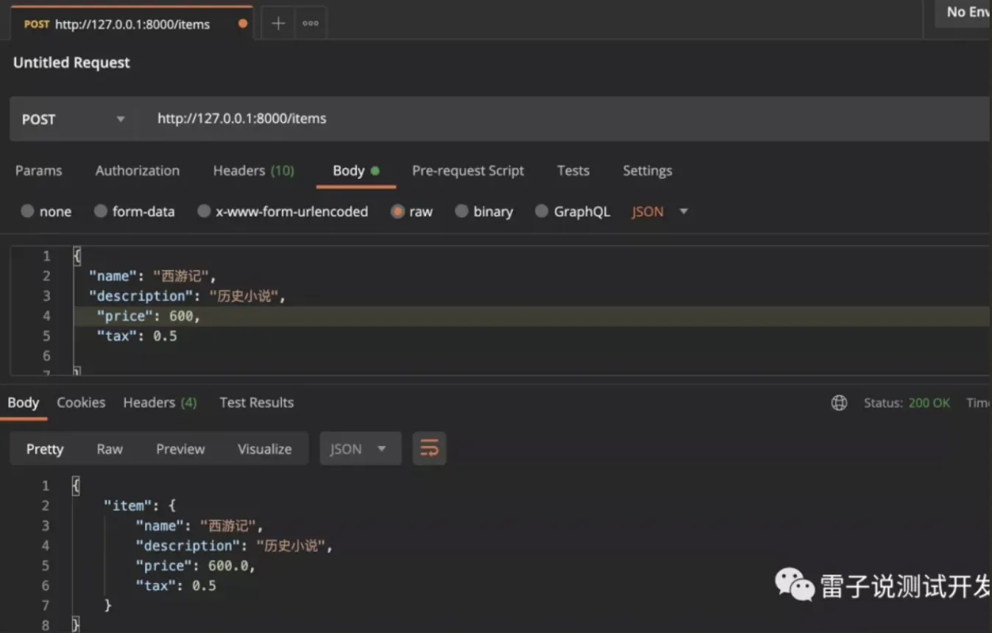This screenshot has height=633, width=992.
Task: Open the No Environment dropdown
Action: click(963, 13)
